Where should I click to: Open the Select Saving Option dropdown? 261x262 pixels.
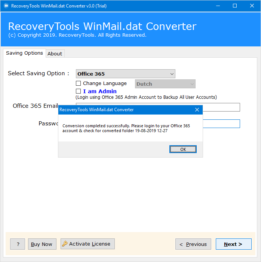126,74
